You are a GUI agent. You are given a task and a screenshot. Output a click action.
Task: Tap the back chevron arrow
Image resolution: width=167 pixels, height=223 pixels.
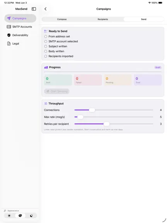point(46,9)
